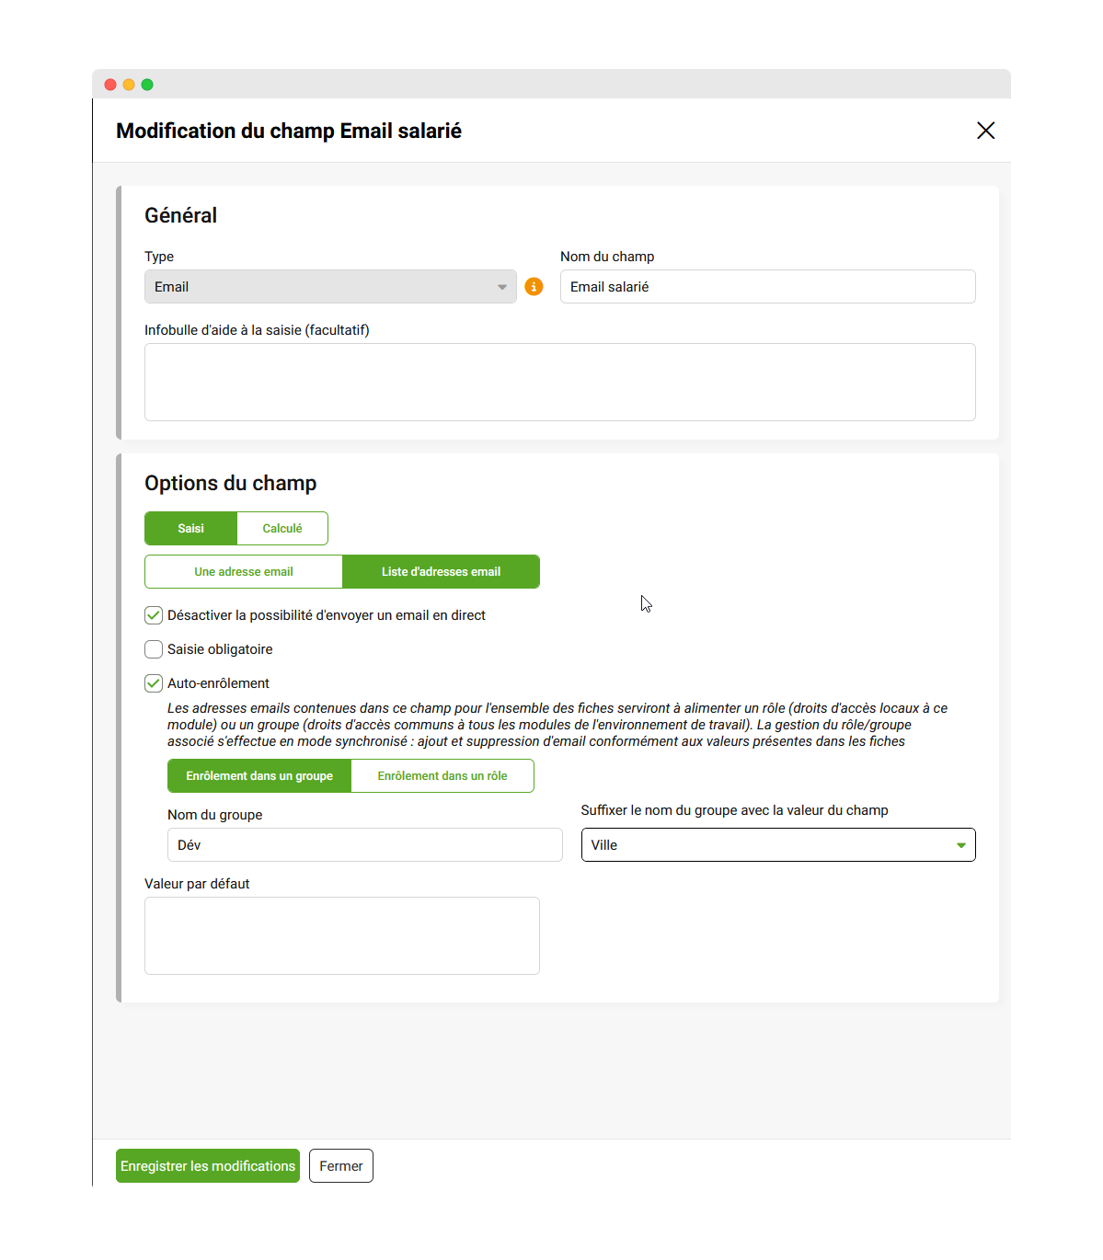Open the Type dropdown arrow
The image size is (1103, 1260).
click(502, 287)
